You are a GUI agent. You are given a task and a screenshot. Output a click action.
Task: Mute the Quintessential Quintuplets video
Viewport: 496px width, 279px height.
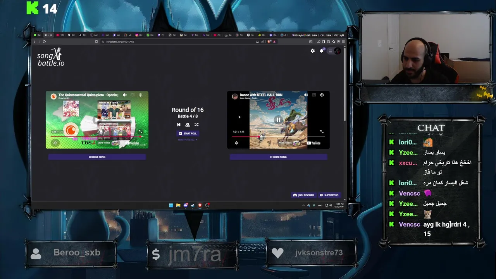tap(125, 95)
